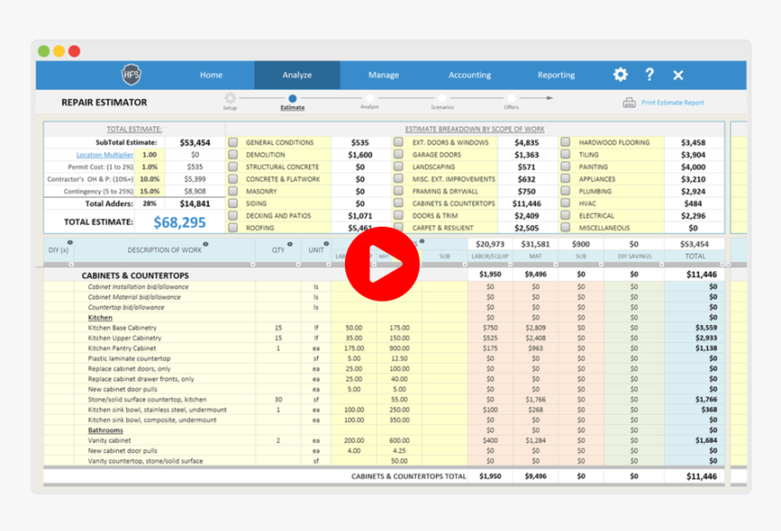Open the settings gear icon

coord(620,75)
